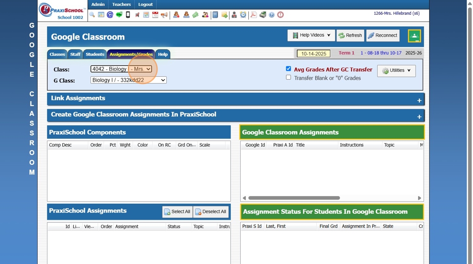
Task: Open the single person icon in toolbar
Action: [186, 15]
